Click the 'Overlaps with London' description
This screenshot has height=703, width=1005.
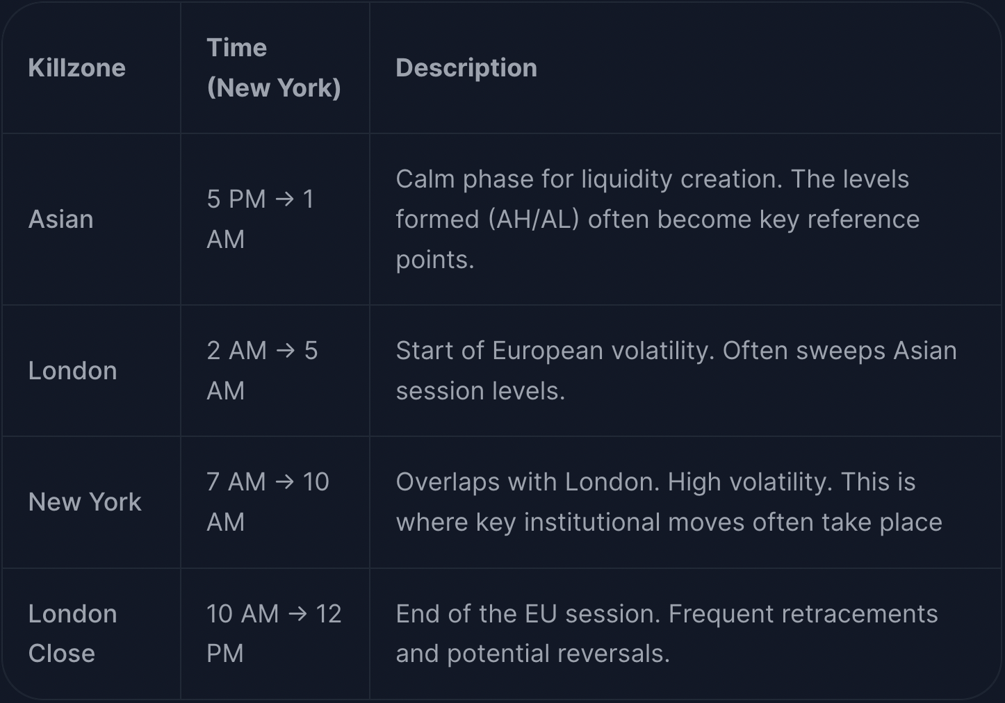[x=669, y=502]
